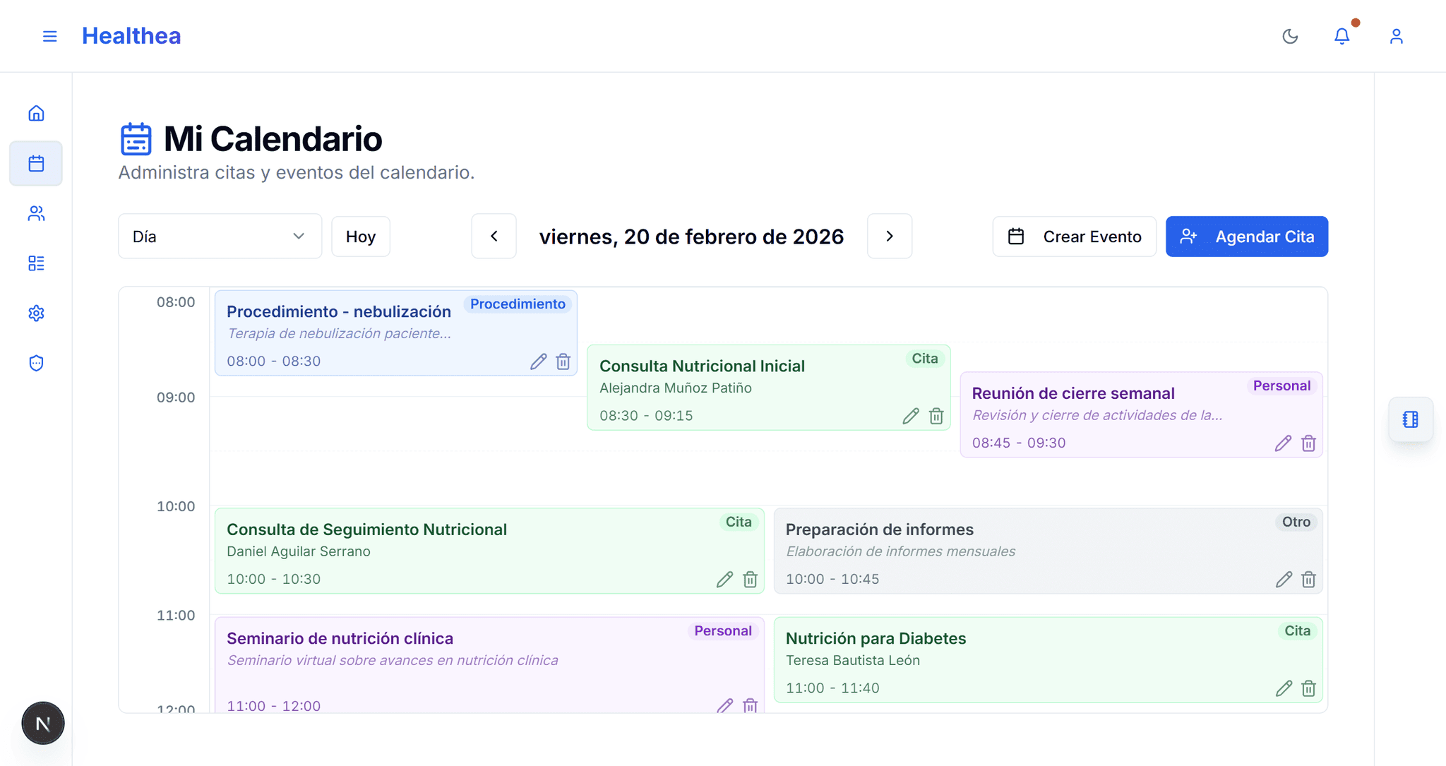This screenshot has height=766, width=1446.
Task: Click patient name Daniel Aguilar Serrano
Action: point(299,551)
